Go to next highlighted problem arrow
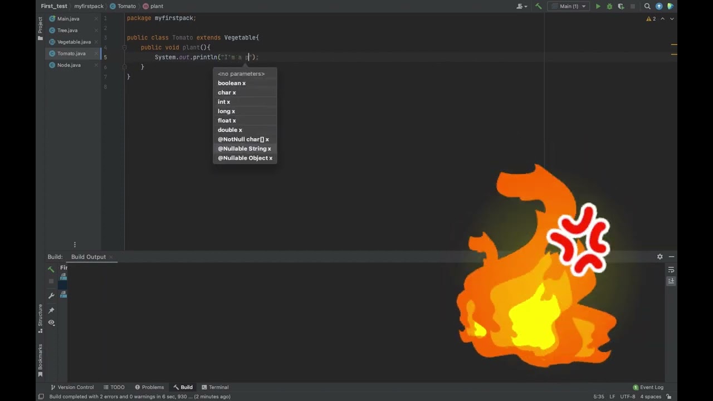Screen dimensions: 713x401 pos(672,19)
